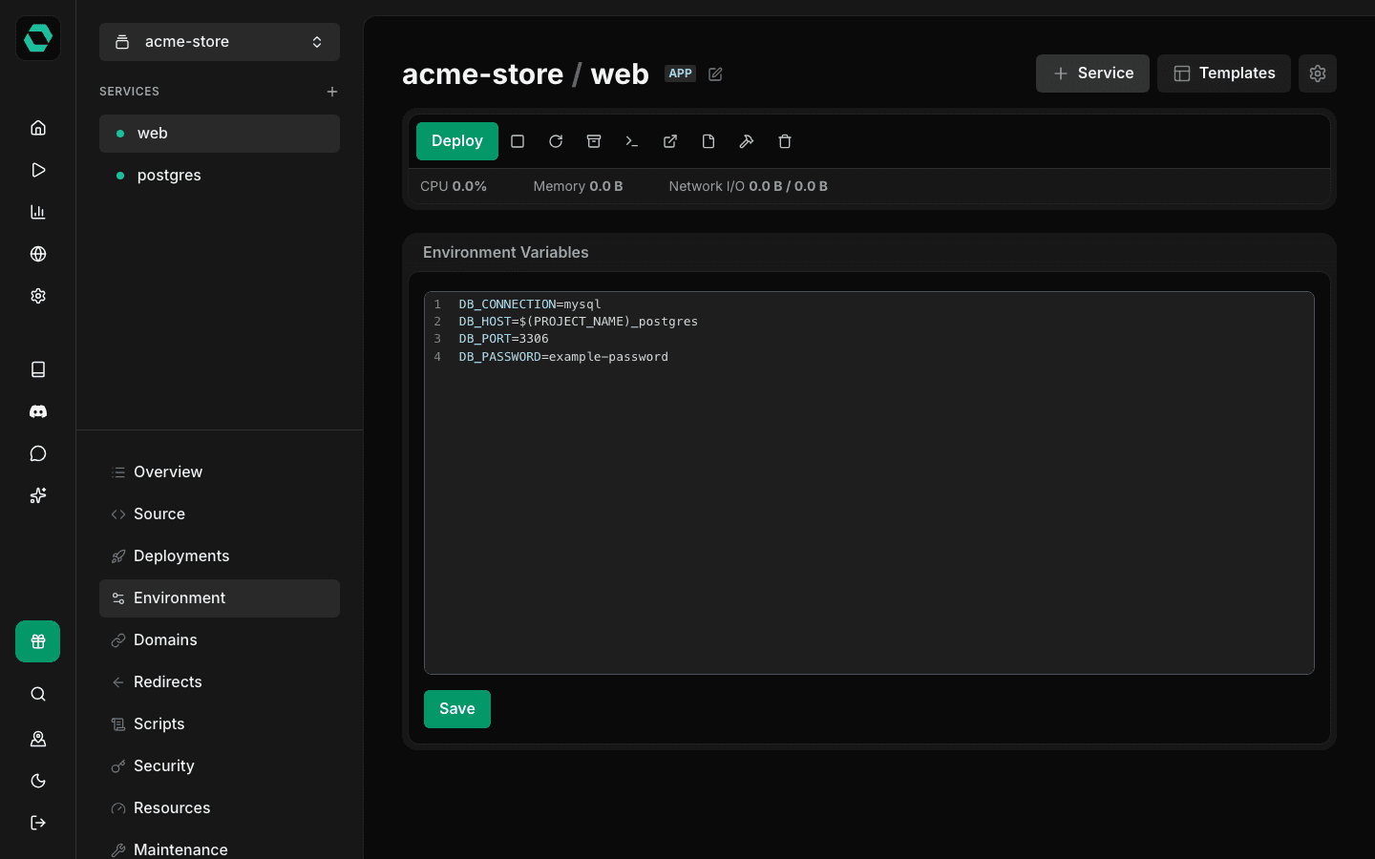The image size is (1375, 859).
Task: Delete the service with the trash icon
Action: click(x=785, y=141)
